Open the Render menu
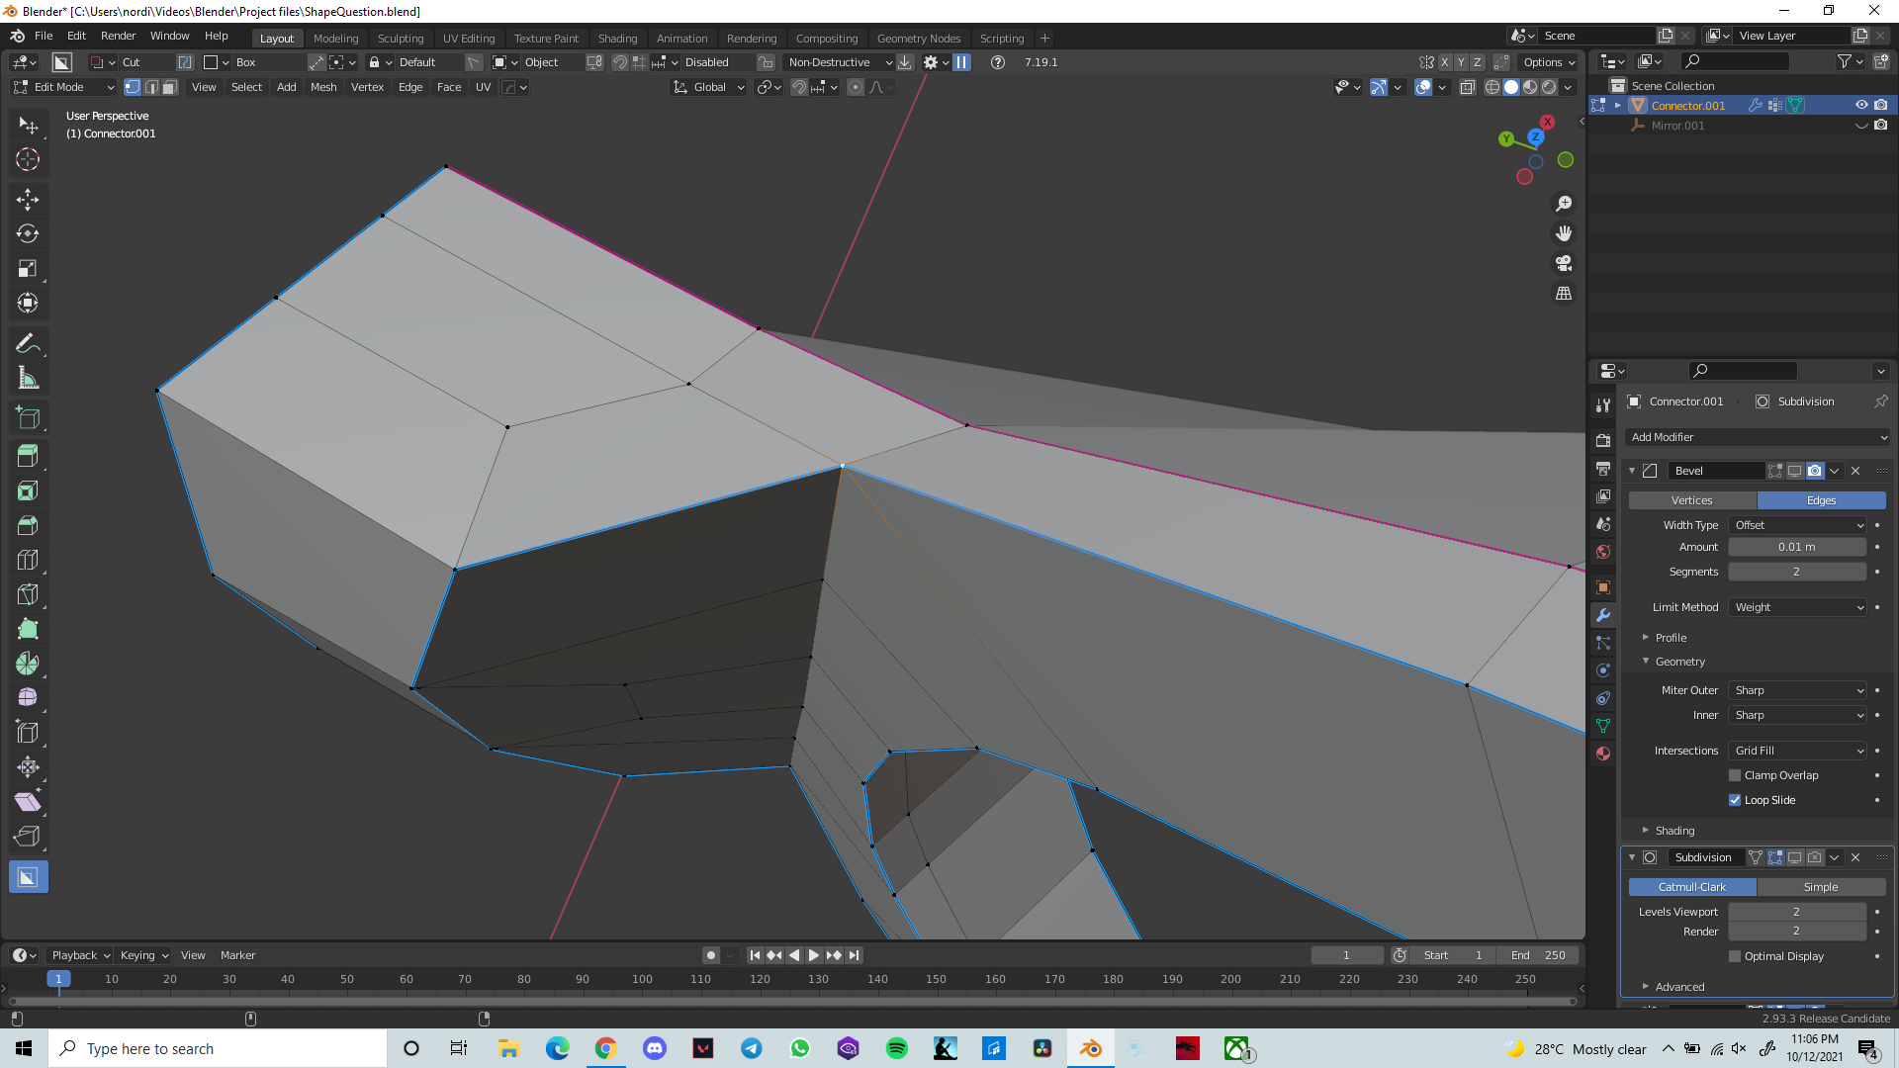 coord(118,36)
